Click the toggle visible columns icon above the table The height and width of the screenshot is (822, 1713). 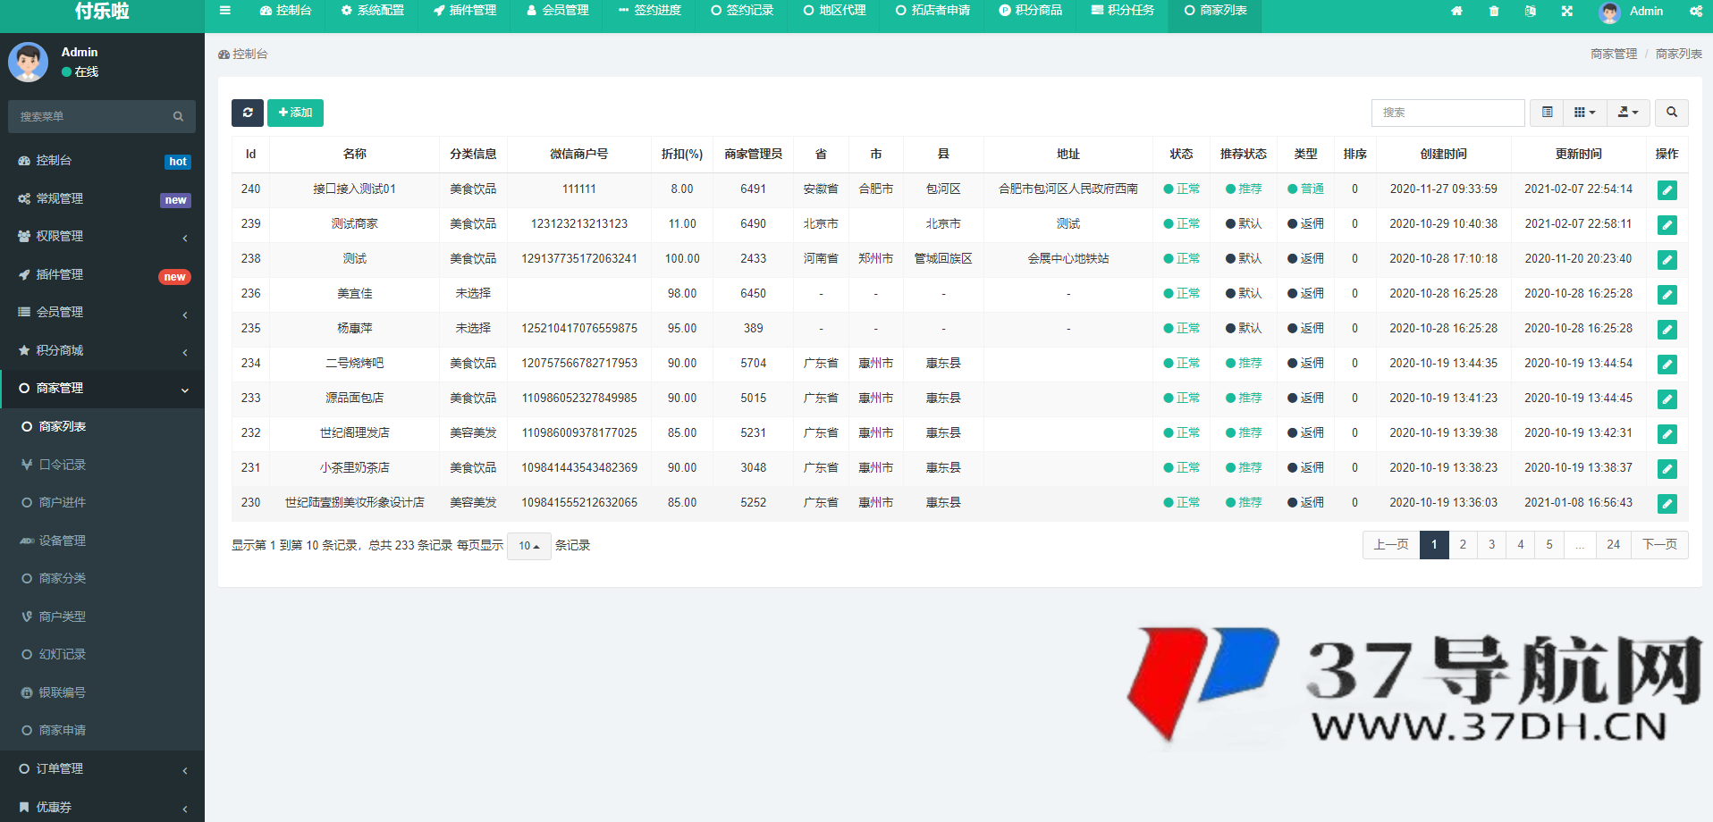tap(1547, 113)
